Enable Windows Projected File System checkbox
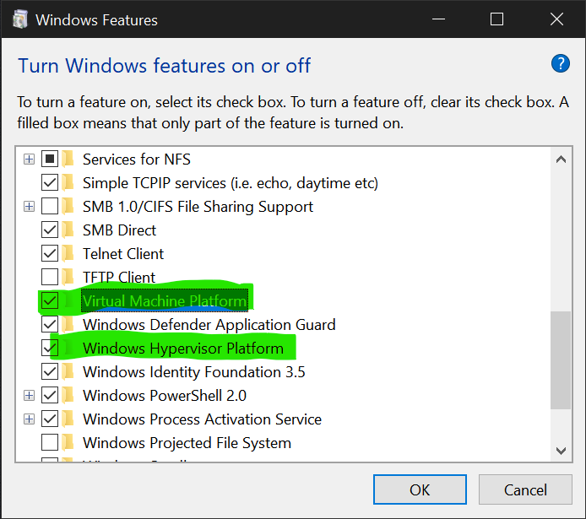 pos(50,442)
